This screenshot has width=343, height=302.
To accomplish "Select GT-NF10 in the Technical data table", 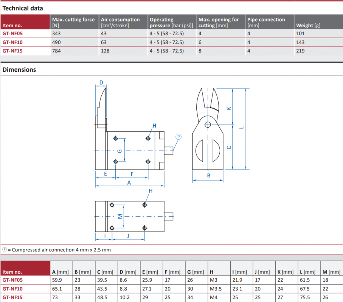I will point(12,42).
